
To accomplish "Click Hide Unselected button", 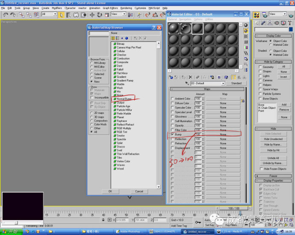I will point(273,139).
